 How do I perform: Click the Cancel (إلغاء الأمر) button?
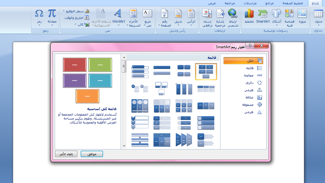click(66, 154)
